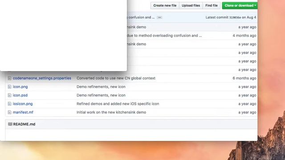Open commit 'Refined demos and added new iOS specific icon'
The height and width of the screenshot is (160, 285).
coord(118,104)
